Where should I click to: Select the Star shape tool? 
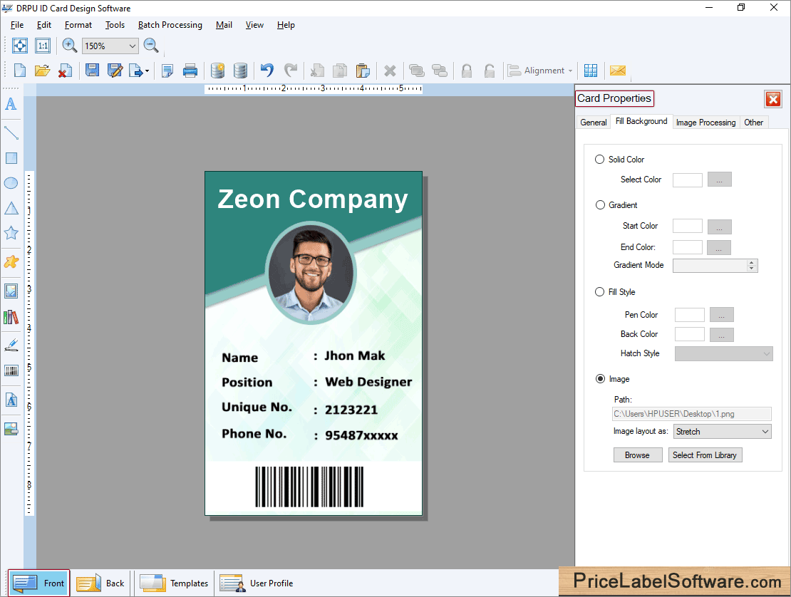point(11,233)
